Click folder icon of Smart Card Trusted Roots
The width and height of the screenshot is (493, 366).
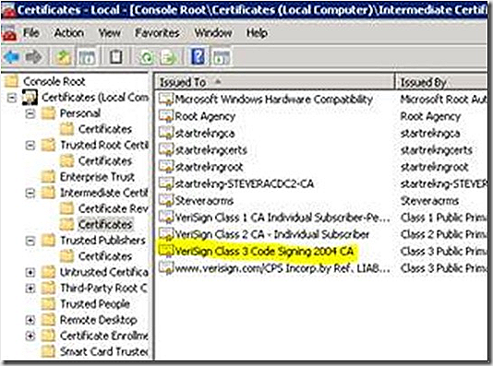click(48, 351)
